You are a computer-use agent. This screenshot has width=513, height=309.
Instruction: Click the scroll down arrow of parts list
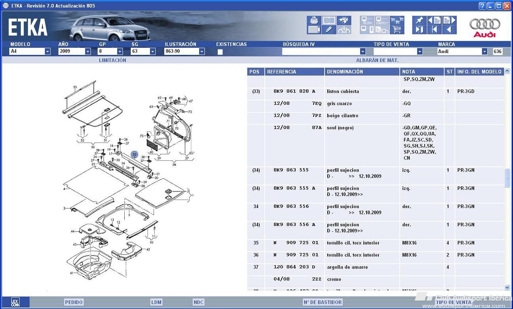507,288
